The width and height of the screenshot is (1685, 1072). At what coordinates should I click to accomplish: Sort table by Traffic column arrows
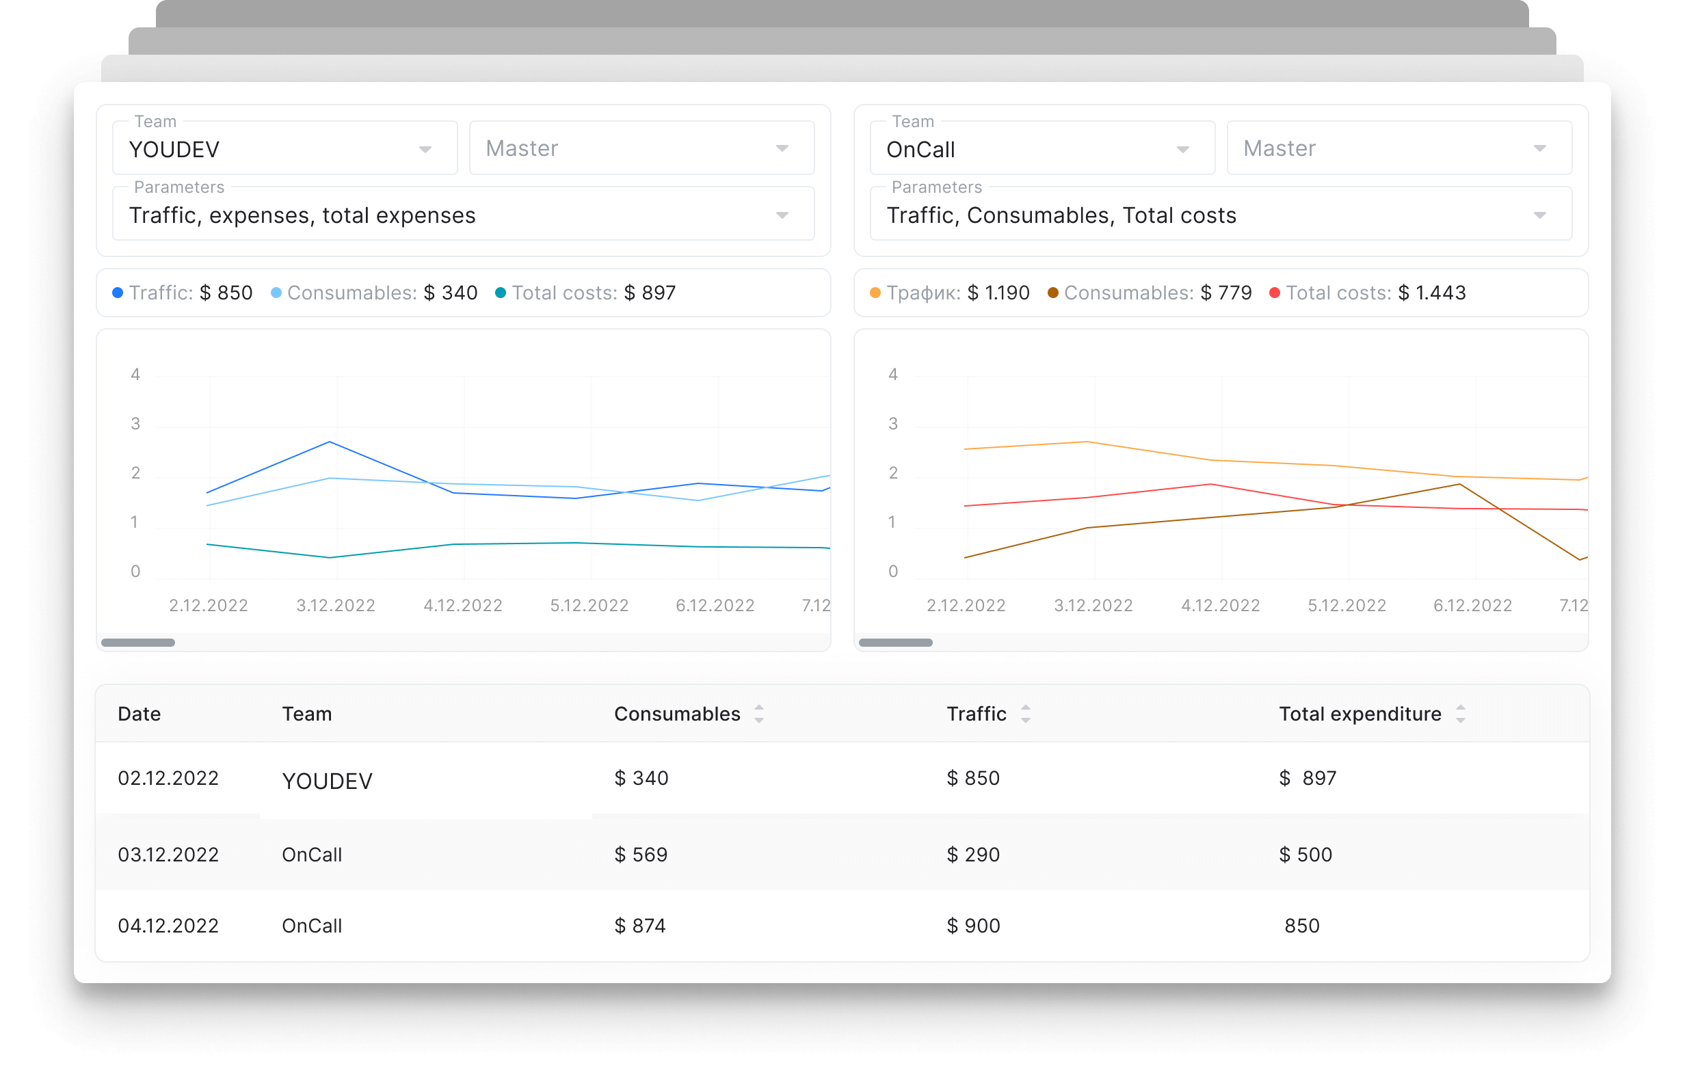1025,714
